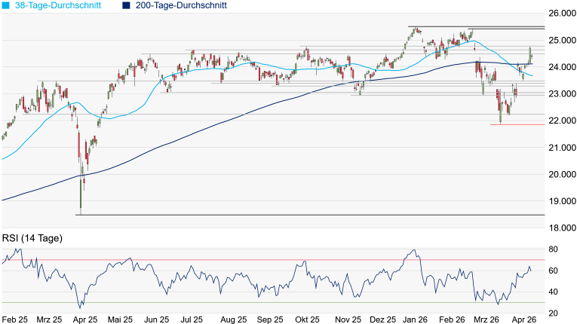The height and width of the screenshot is (324, 577).
Task: Select the Okt 25 date on the time axis
Action: tap(307, 319)
